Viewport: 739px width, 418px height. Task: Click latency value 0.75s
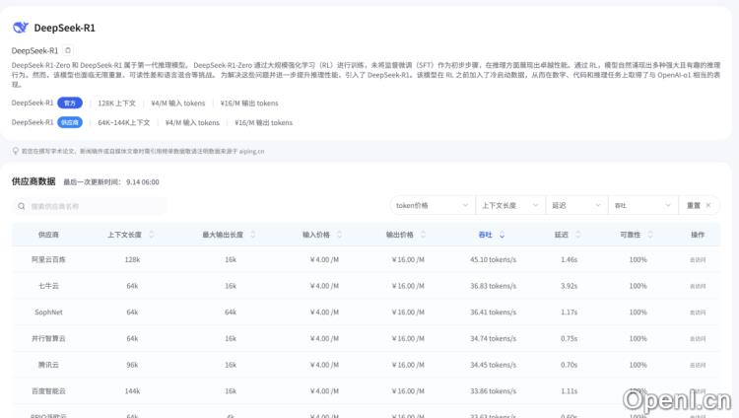(x=569, y=338)
